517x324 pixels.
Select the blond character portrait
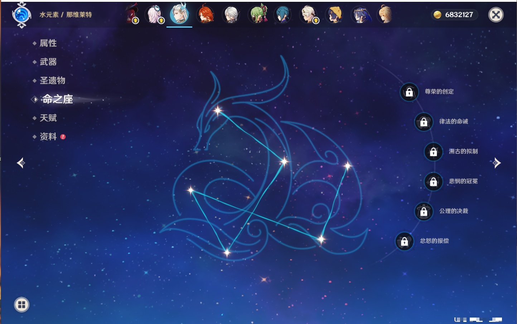pyautogui.click(x=385, y=15)
